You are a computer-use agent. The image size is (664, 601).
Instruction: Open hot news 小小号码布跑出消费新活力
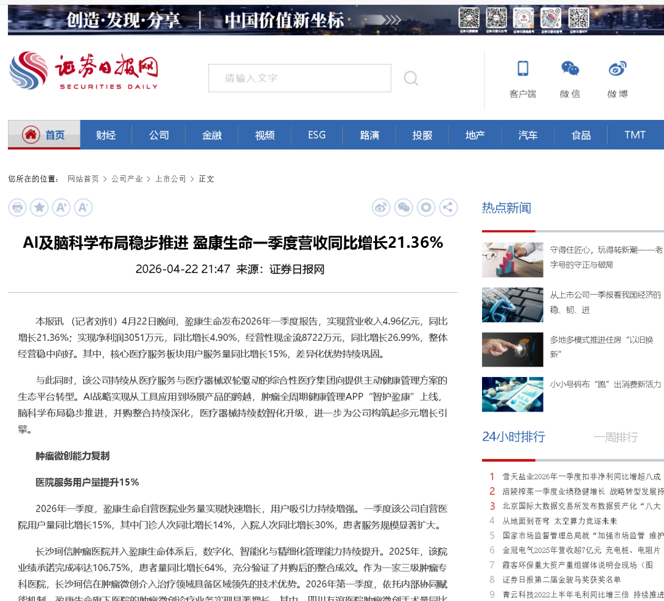pos(606,384)
